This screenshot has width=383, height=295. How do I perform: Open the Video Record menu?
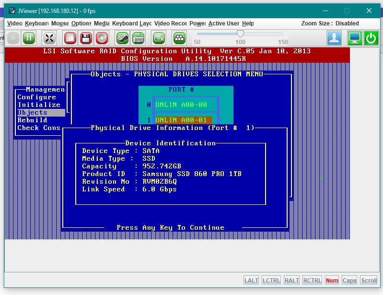[170, 24]
